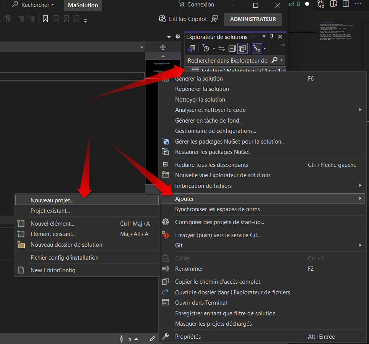Screen dimensions: 369x344
Task: Choose 'Générer la solution' from the context menu
Action: coord(199,79)
